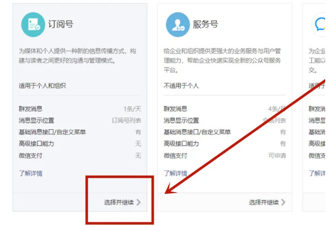This screenshot has height=226, width=331.
Task: Open 了解详情 link under 服务号
Action: pos(176,174)
